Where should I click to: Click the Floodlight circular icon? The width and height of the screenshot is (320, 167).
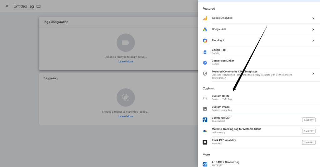205,41
